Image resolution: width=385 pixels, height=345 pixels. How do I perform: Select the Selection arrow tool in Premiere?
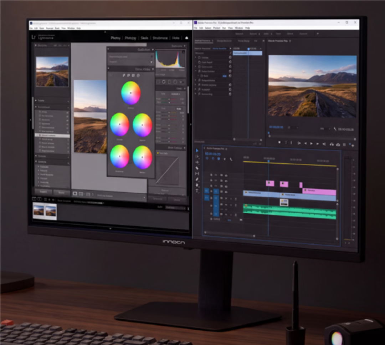(197, 151)
